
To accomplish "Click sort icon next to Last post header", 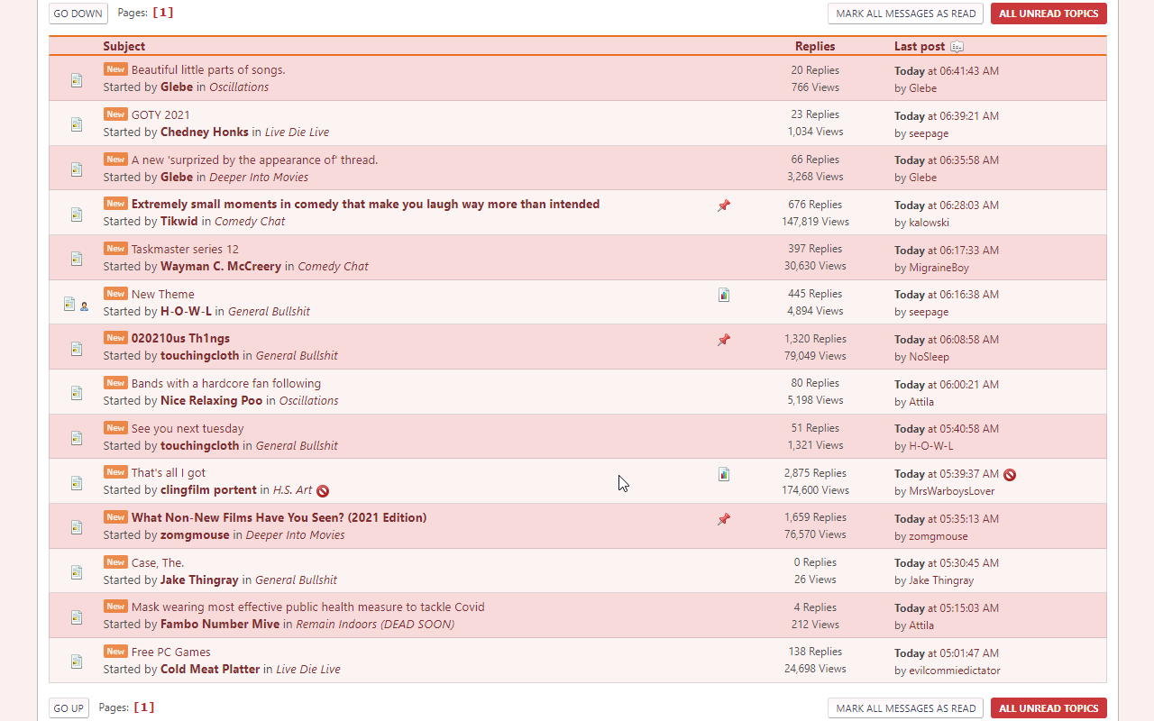I will point(957,47).
